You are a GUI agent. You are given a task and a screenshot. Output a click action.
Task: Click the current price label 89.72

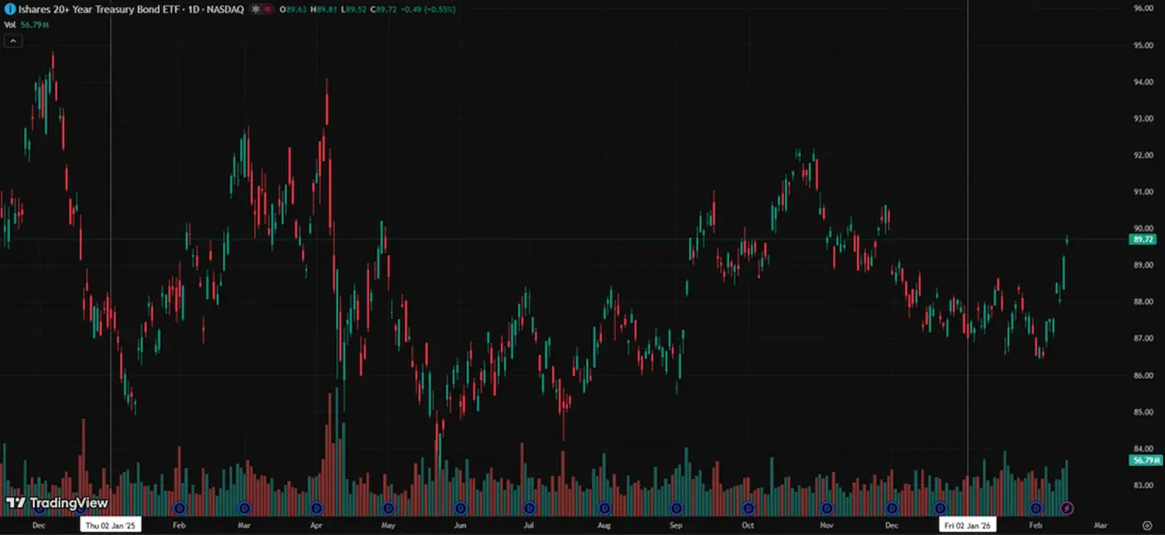tap(1142, 240)
